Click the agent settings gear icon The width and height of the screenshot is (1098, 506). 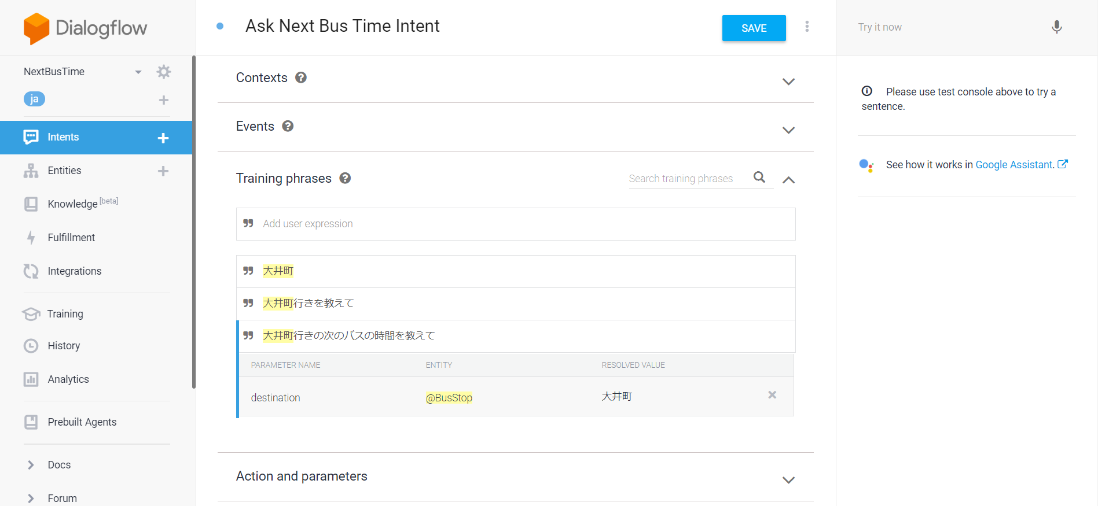(164, 72)
